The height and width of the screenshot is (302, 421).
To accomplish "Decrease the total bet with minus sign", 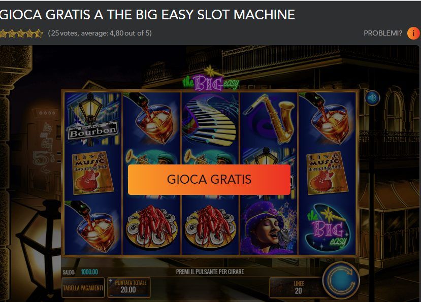I will [110, 295].
